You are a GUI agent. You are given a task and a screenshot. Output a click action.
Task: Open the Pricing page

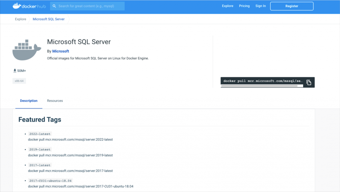coord(244,6)
